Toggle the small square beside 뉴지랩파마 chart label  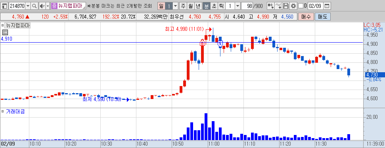click(x=2, y=25)
